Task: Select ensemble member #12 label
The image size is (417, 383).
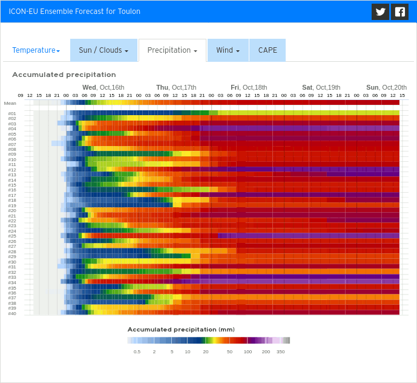Action: click(x=12, y=170)
